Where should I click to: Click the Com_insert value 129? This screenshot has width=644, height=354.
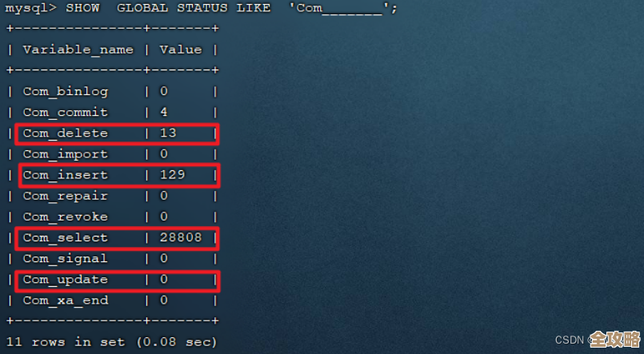coord(172,175)
